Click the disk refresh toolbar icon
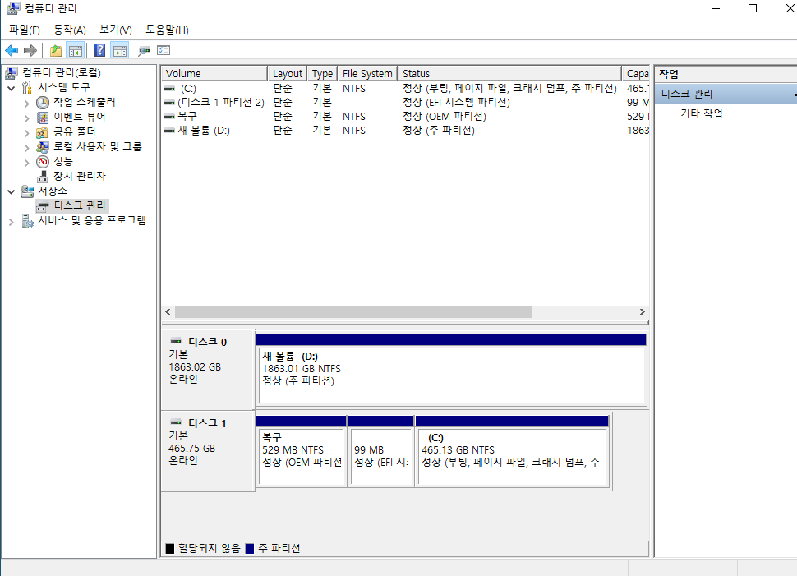The width and height of the screenshot is (797, 576). point(145,51)
